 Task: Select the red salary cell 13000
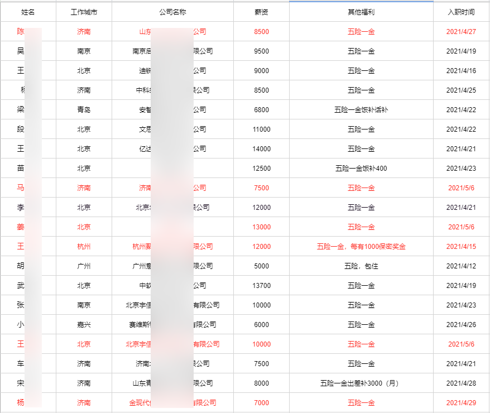(x=261, y=227)
